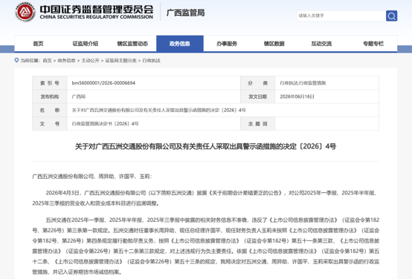This screenshot has height=279, width=412.
Task: Open the 首页 navigation tab
Action: pos(38,44)
